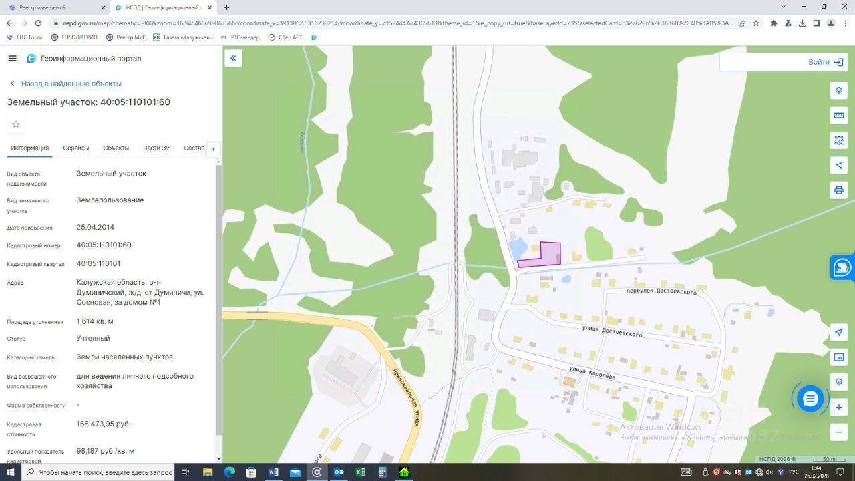
Task: Open the browser tab search chevron
Action: [x=783, y=6]
